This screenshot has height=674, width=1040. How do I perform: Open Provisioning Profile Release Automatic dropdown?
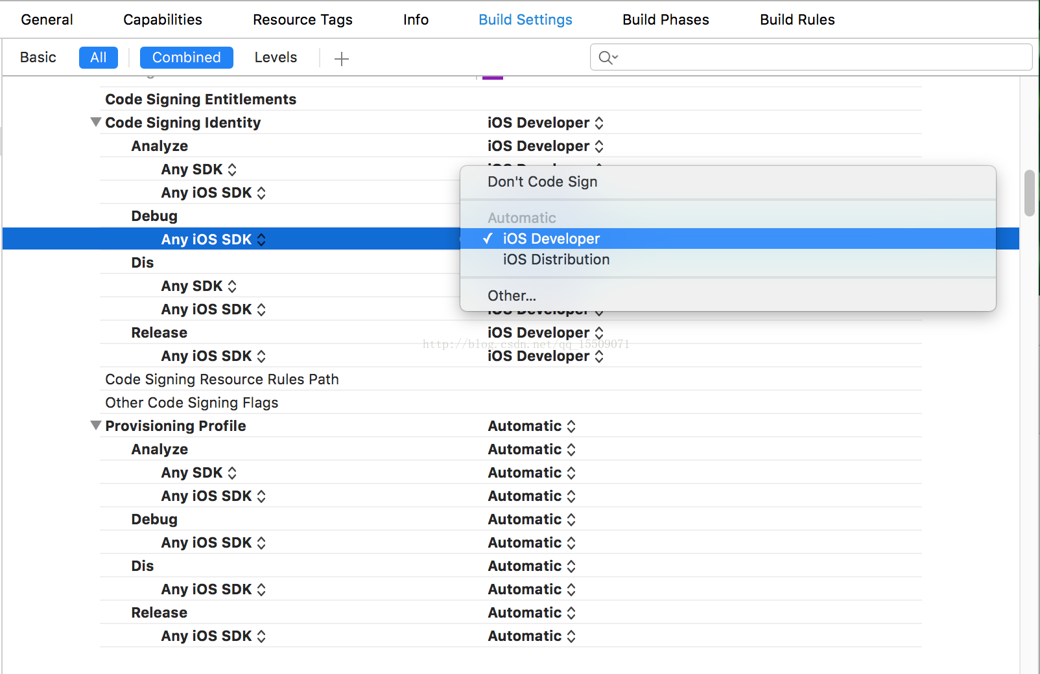pos(532,612)
